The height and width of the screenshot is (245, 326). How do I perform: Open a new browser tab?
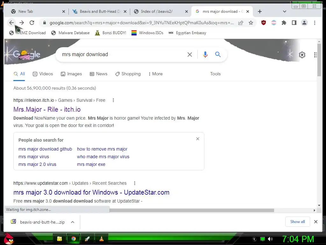pyautogui.click(x=260, y=11)
